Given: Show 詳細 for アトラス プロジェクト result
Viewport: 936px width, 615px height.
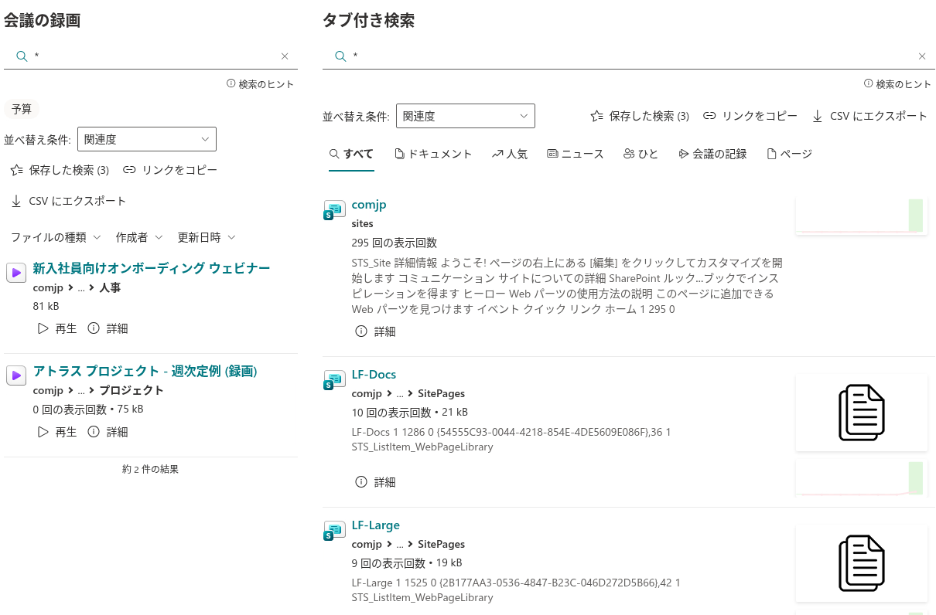Looking at the screenshot, I should (x=108, y=432).
